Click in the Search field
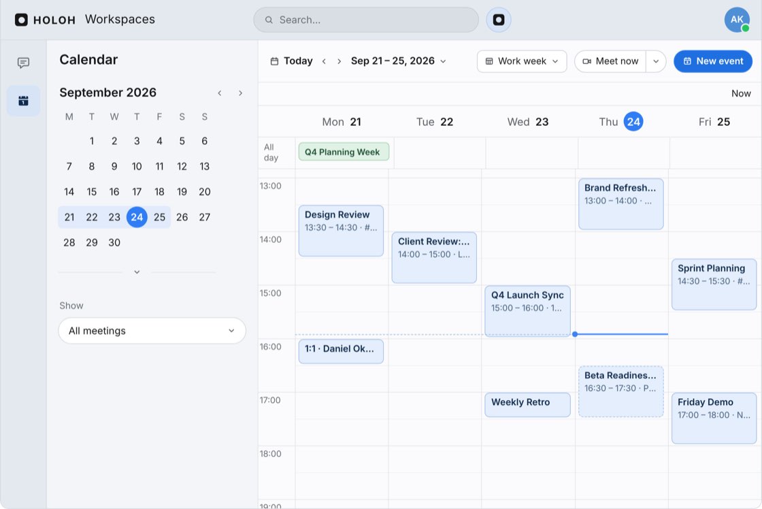762x509 pixels. pos(366,20)
